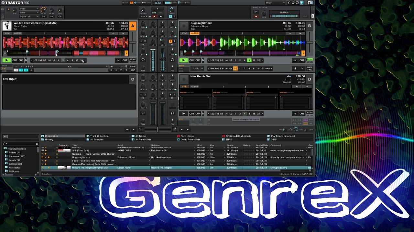Toggle MASTER on Deck A
Viewport: 414px width, 232px height.
[x=17, y=33]
